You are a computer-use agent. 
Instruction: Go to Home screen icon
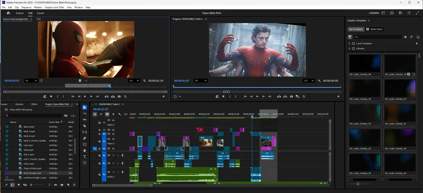(8, 13)
